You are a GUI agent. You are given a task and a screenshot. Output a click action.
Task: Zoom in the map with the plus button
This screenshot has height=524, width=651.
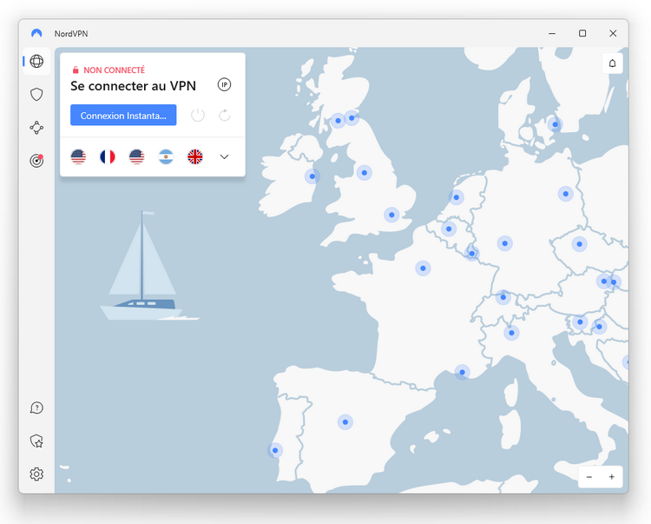pos(612,477)
